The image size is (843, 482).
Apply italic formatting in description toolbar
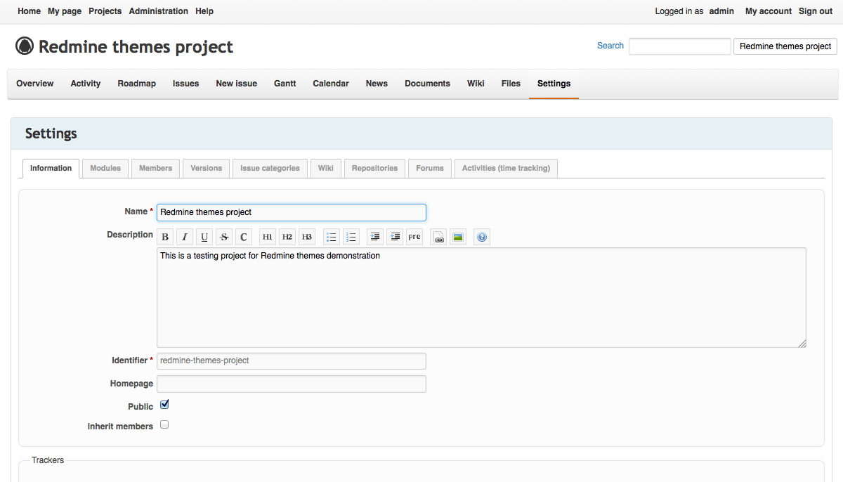(x=185, y=237)
